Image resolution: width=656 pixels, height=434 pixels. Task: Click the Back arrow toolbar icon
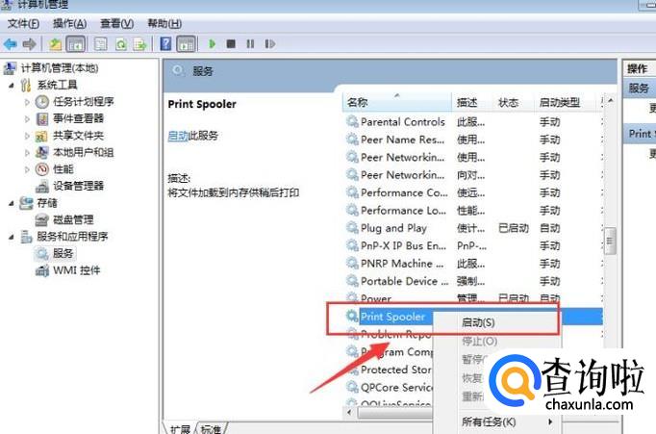coord(10,44)
